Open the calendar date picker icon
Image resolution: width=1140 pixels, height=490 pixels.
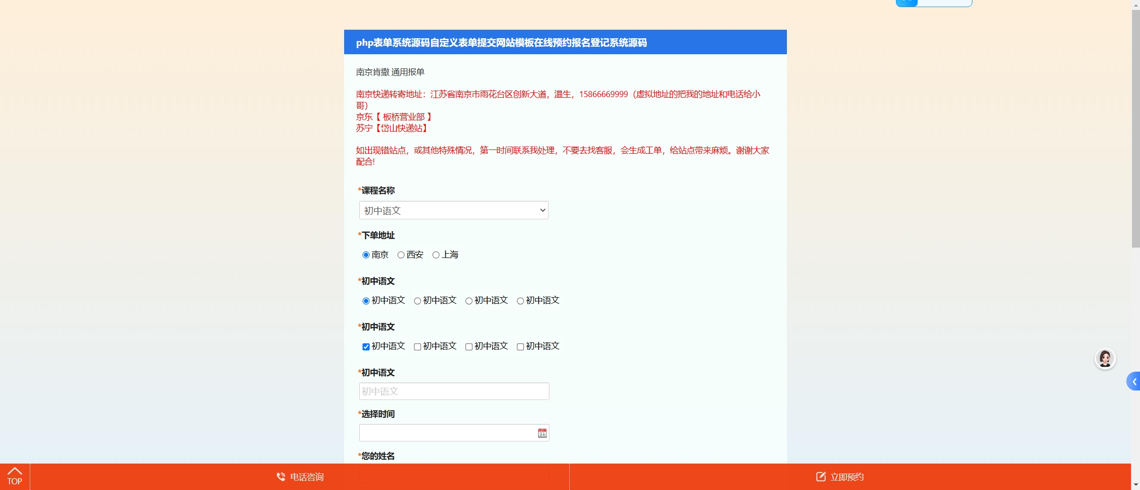(542, 433)
